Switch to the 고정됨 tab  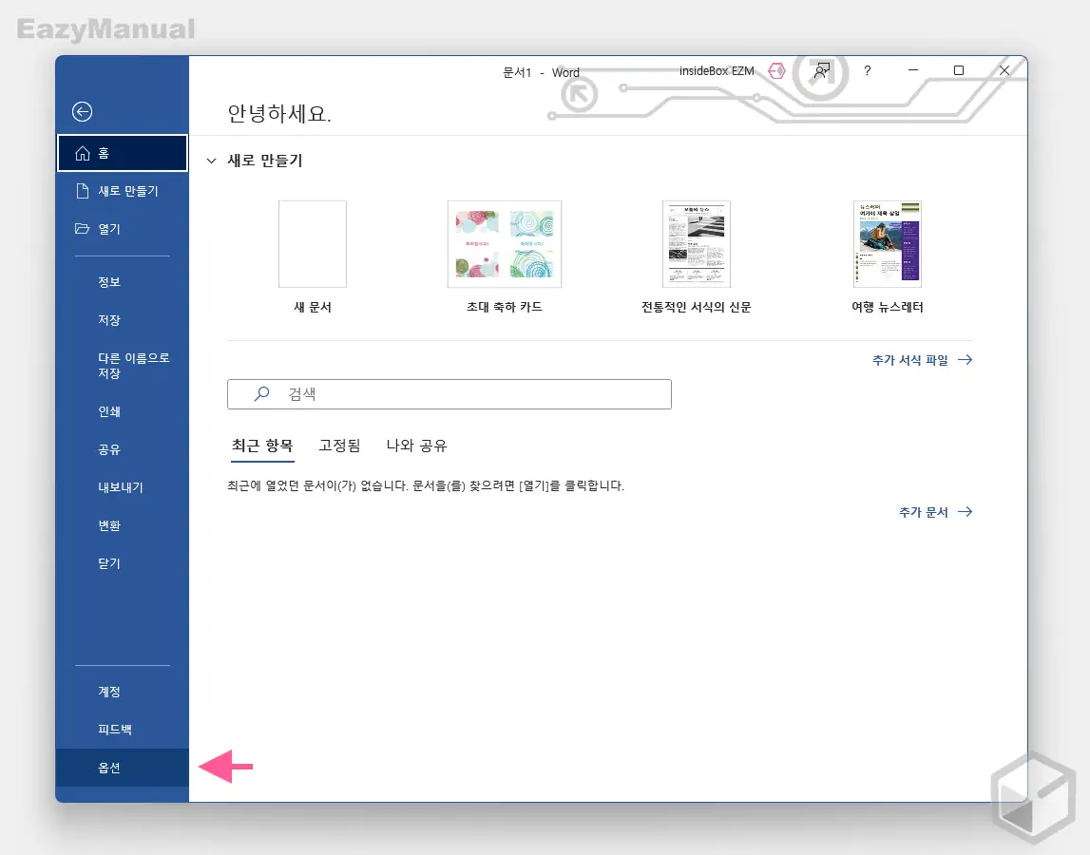pos(339,446)
